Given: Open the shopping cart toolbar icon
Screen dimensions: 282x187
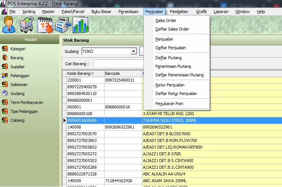Looking at the screenshot, I should (x=27, y=25).
